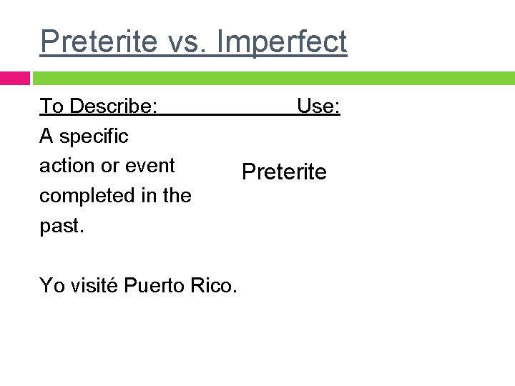Click the word "past." in the description

tap(62, 225)
